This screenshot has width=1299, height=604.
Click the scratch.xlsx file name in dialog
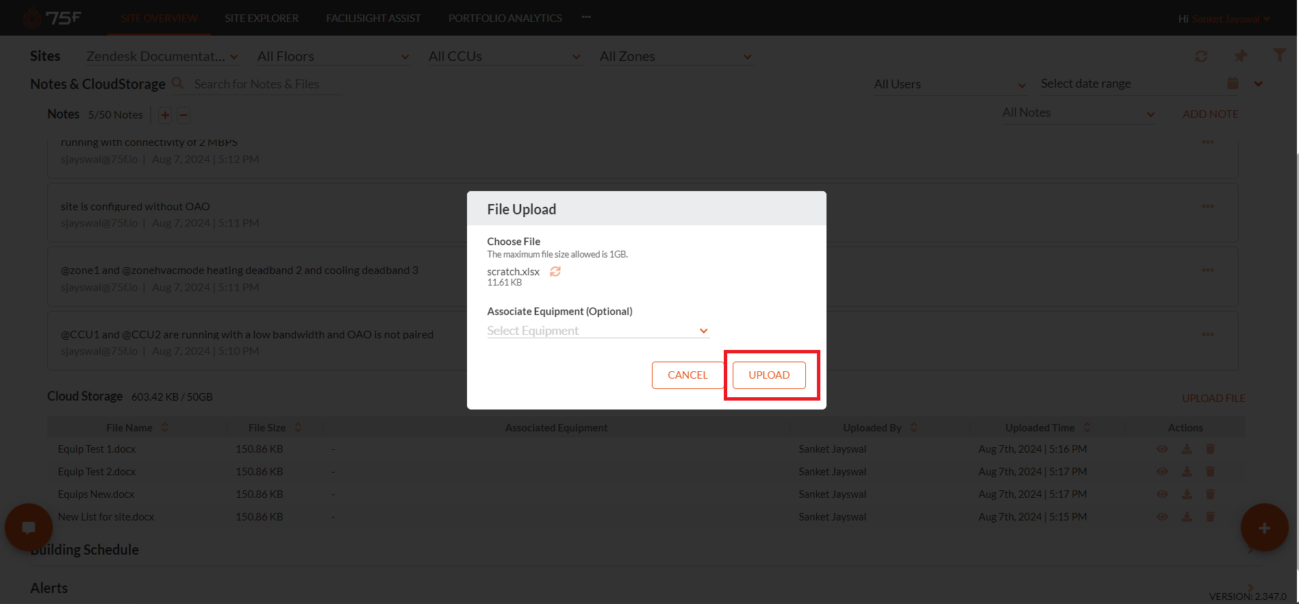click(x=514, y=272)
